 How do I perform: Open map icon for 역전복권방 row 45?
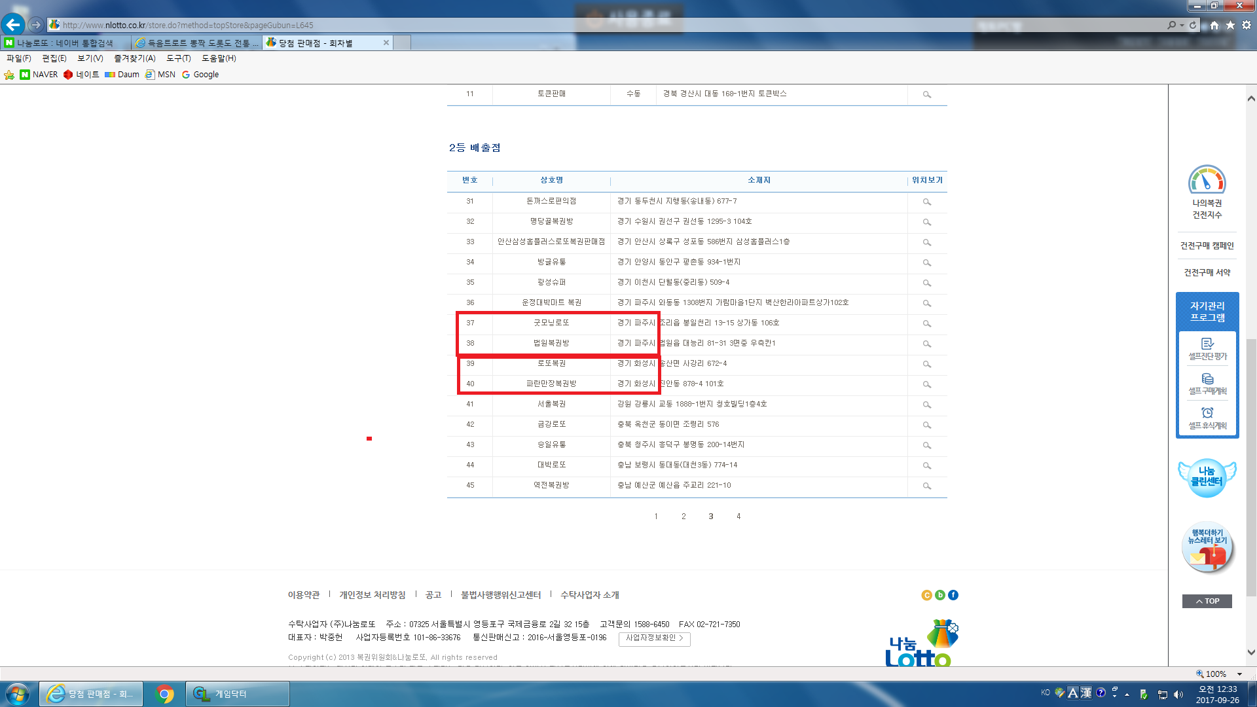[927, 486]
